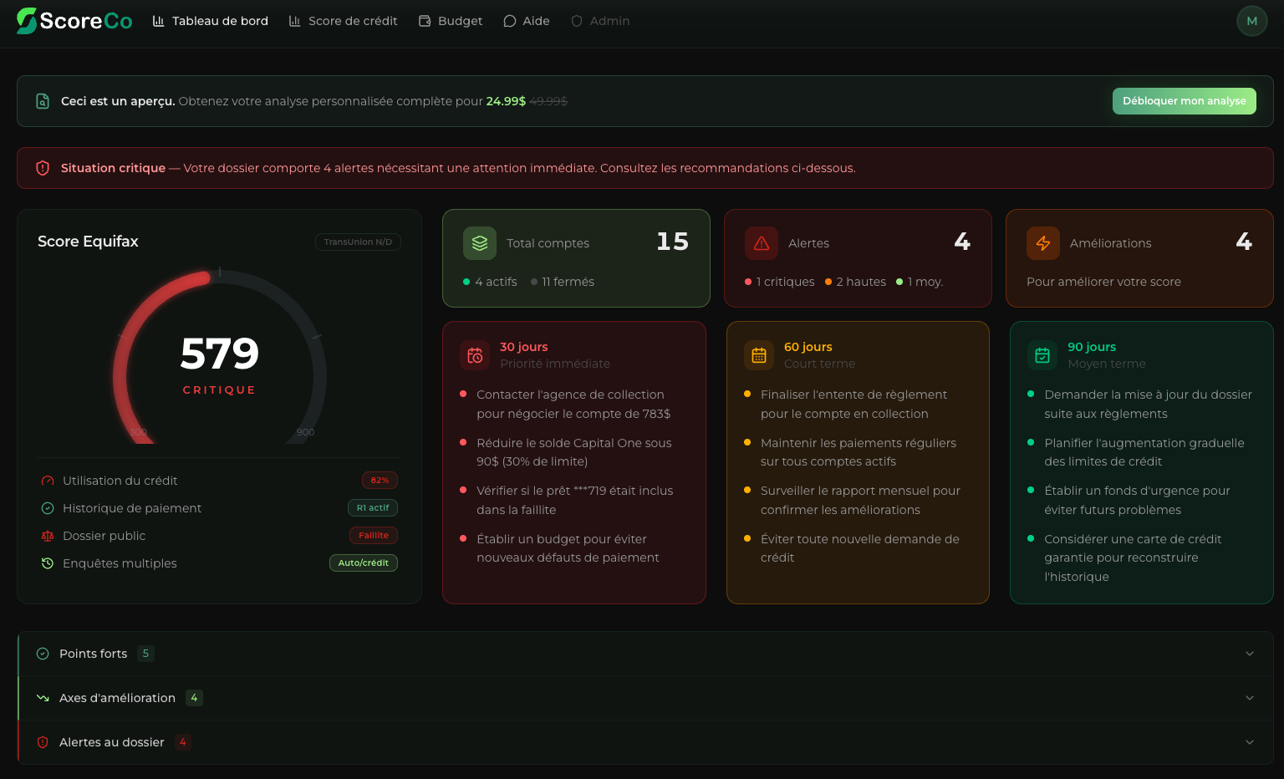Click the Score Equifax heading
The width and height of the screenshot is (1284, 779).
pos(88,242)
